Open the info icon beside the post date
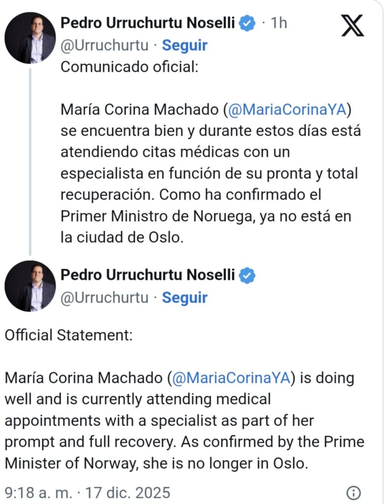This screenshot has height=504, width=388. (354, 493)
